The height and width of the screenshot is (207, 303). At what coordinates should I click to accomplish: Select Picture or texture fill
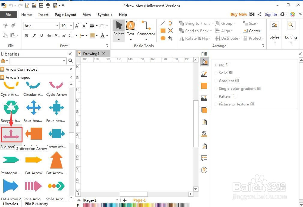(x=234, y=104)
